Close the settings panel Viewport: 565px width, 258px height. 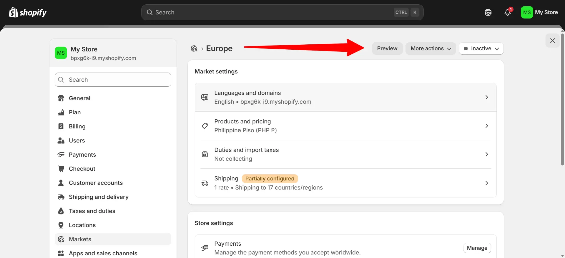(553, 41)
